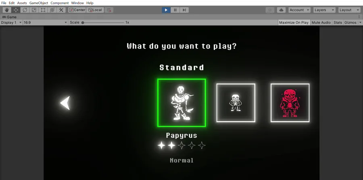Click the Scale slider handle
363x180 pixels.
tap(83, 22)
